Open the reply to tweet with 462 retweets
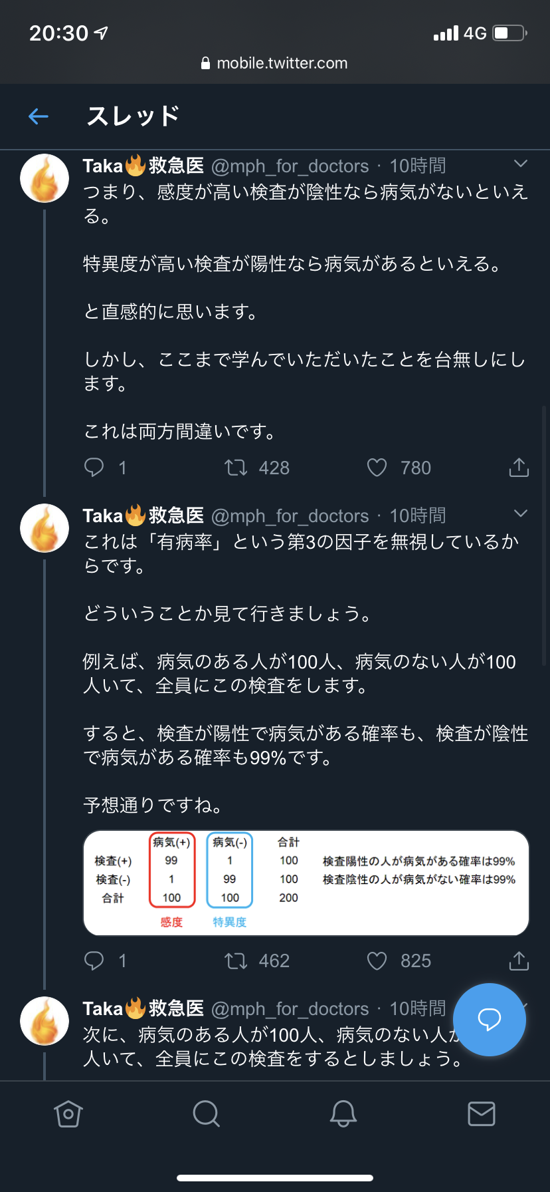The height and width of the screenshot is (1192, 550). click(x=94, y=961)
